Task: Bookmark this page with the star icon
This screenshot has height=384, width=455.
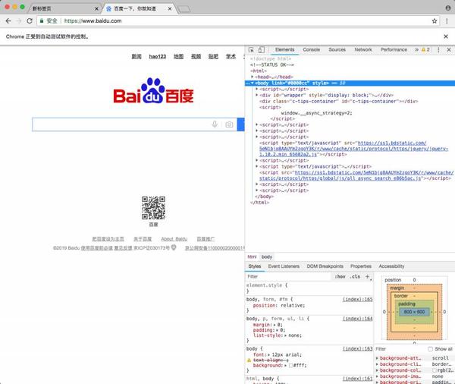Action: 435,21
